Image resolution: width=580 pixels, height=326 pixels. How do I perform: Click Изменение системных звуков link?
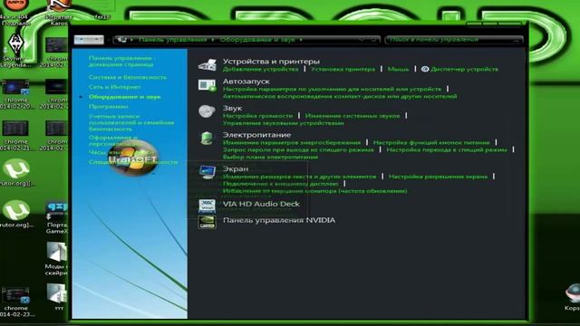pos(353,116)
